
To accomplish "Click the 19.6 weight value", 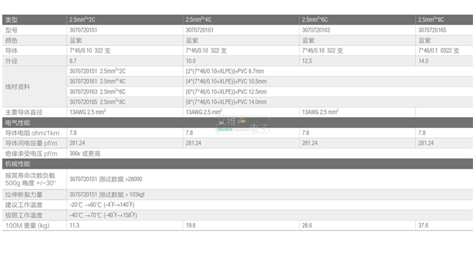I will pos(190,225).
